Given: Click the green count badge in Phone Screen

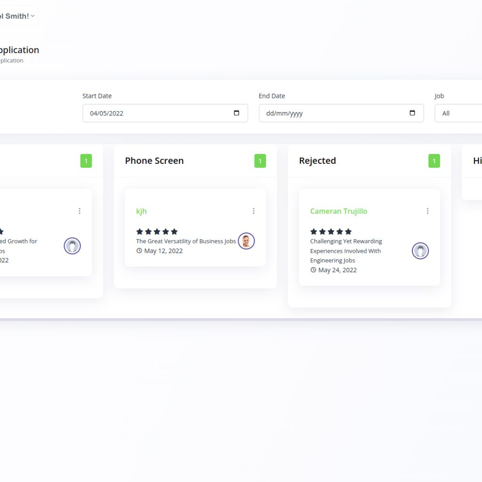Looking at the screenshot, I should (x=260, y=161).
